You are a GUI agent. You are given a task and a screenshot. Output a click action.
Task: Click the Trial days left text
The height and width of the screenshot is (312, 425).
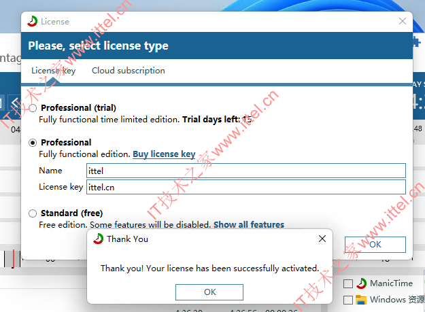pos(217,120)
